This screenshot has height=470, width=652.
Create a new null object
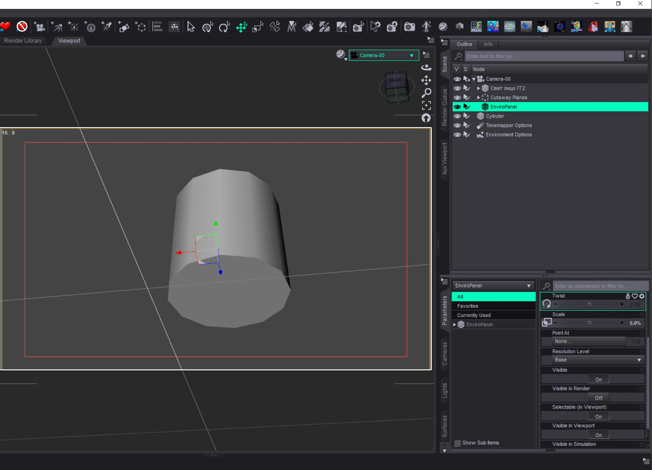click(x=141, y=27)
